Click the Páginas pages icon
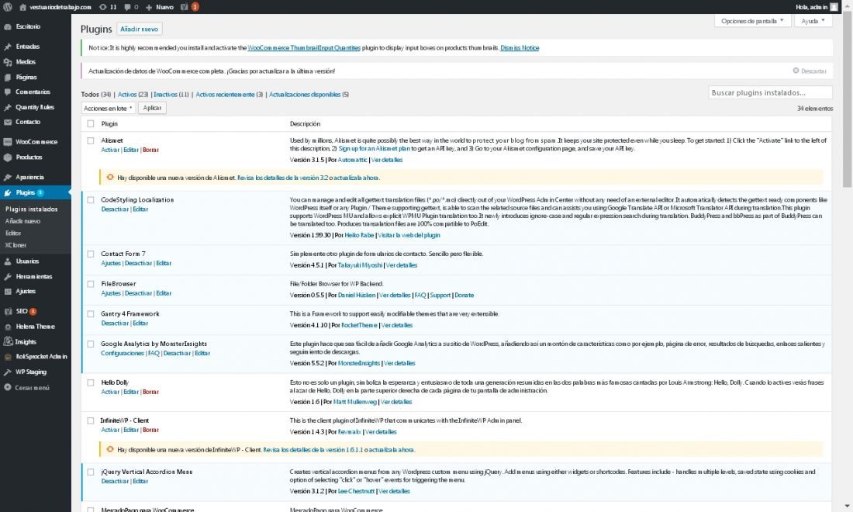 8,78
